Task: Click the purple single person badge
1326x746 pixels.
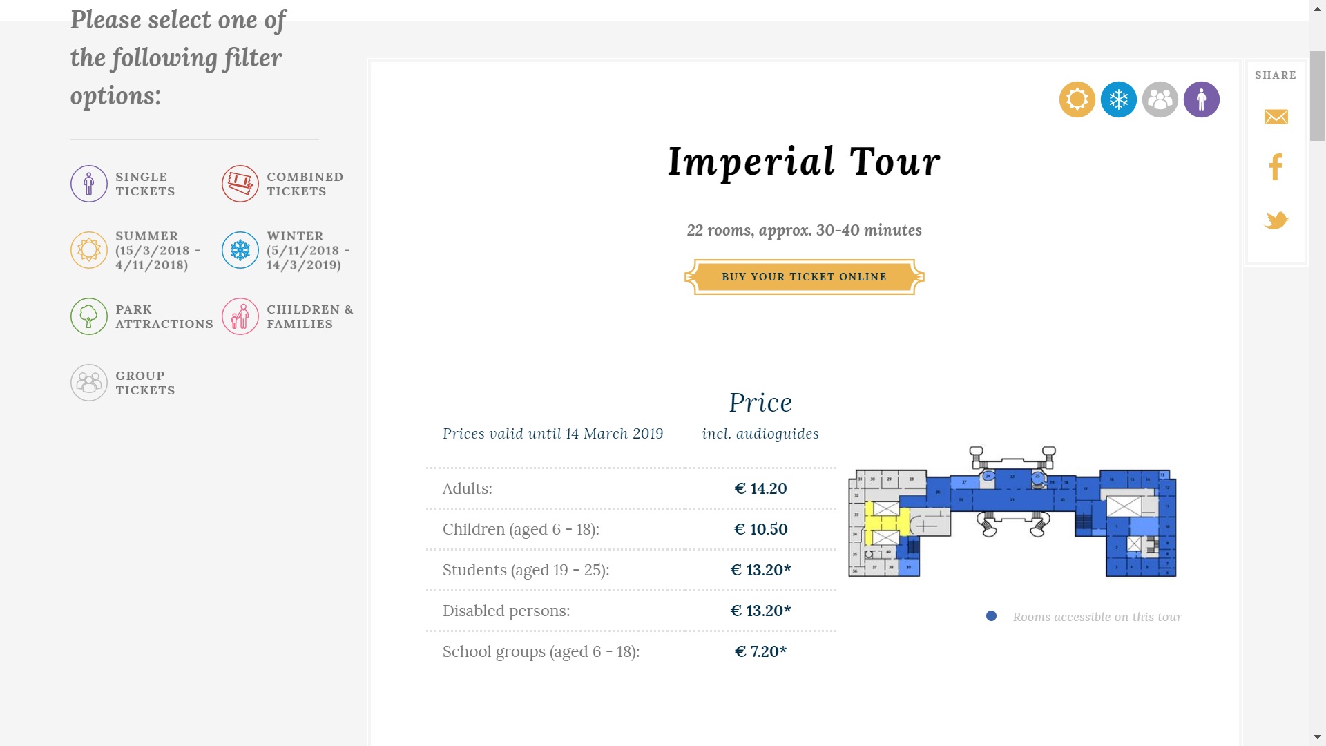Action: [x=1201, y=99]
